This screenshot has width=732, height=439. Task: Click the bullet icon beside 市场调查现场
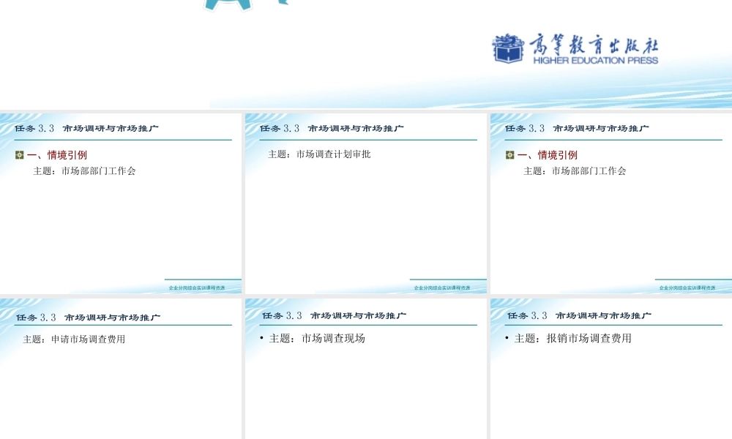[261, 338]
